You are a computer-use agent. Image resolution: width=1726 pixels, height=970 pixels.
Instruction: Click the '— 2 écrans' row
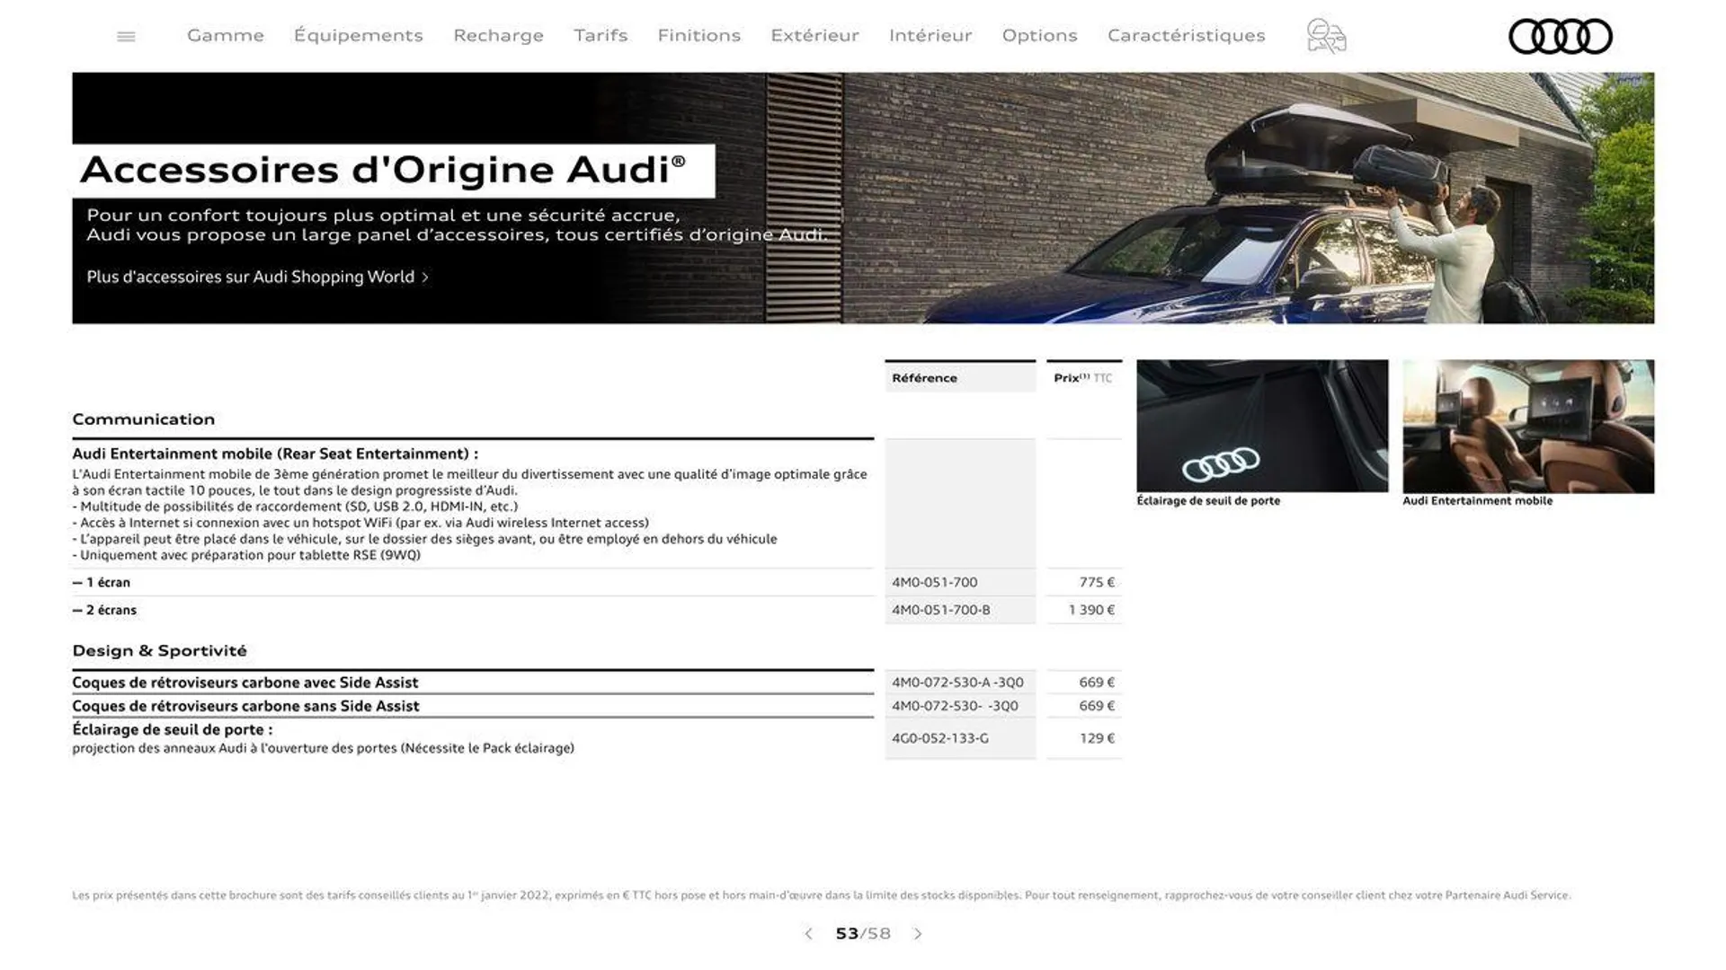[x=473, y=610]
